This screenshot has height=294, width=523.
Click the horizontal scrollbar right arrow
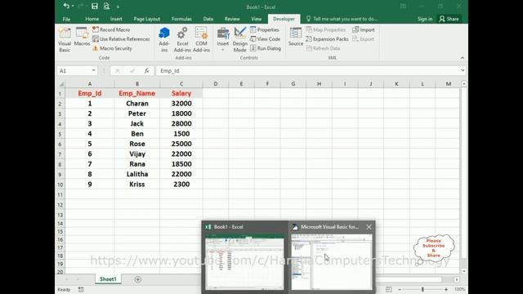pos(456,279)
